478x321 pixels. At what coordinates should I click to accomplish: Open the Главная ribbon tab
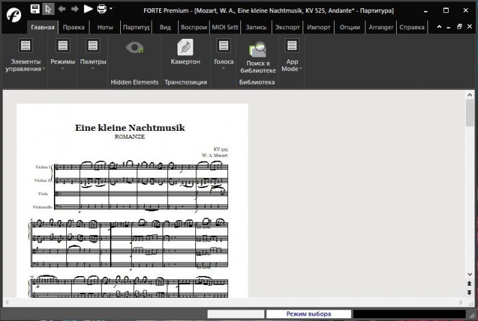[42, 27]
